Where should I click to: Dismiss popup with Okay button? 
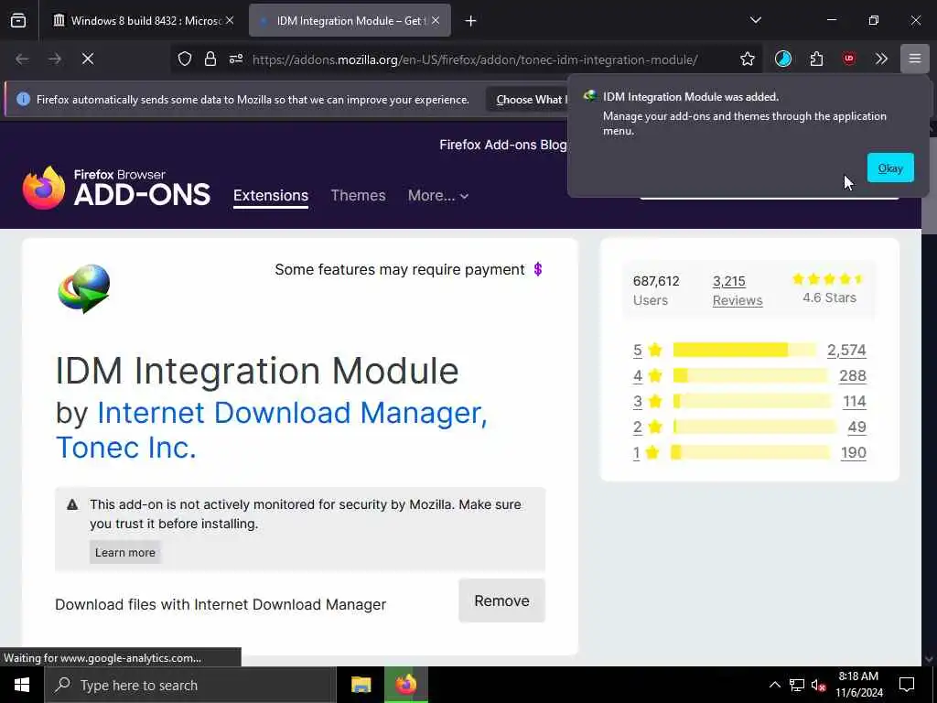890,168
